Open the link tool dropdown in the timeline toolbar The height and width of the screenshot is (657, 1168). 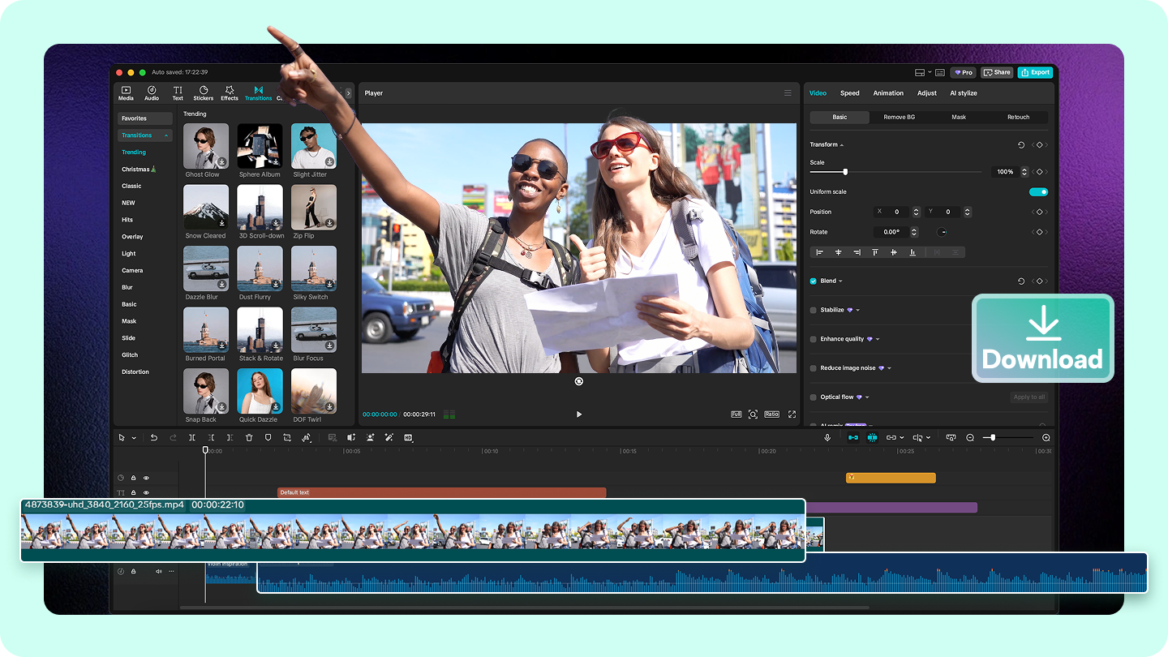902,437
